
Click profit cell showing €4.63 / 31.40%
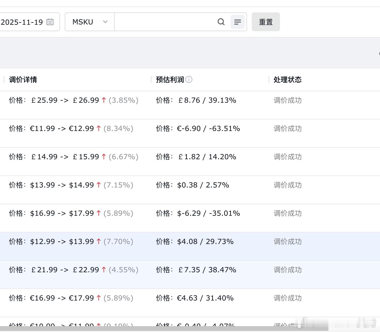195,298
